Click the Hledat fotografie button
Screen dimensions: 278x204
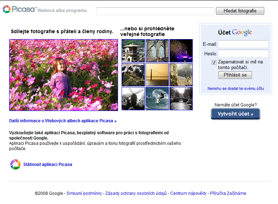(x=240, y=11)
